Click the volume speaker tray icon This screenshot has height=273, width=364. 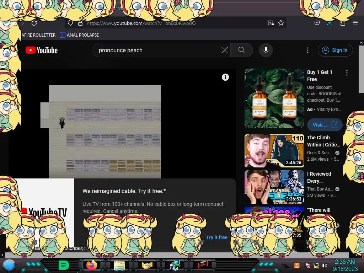pos(325,265)
